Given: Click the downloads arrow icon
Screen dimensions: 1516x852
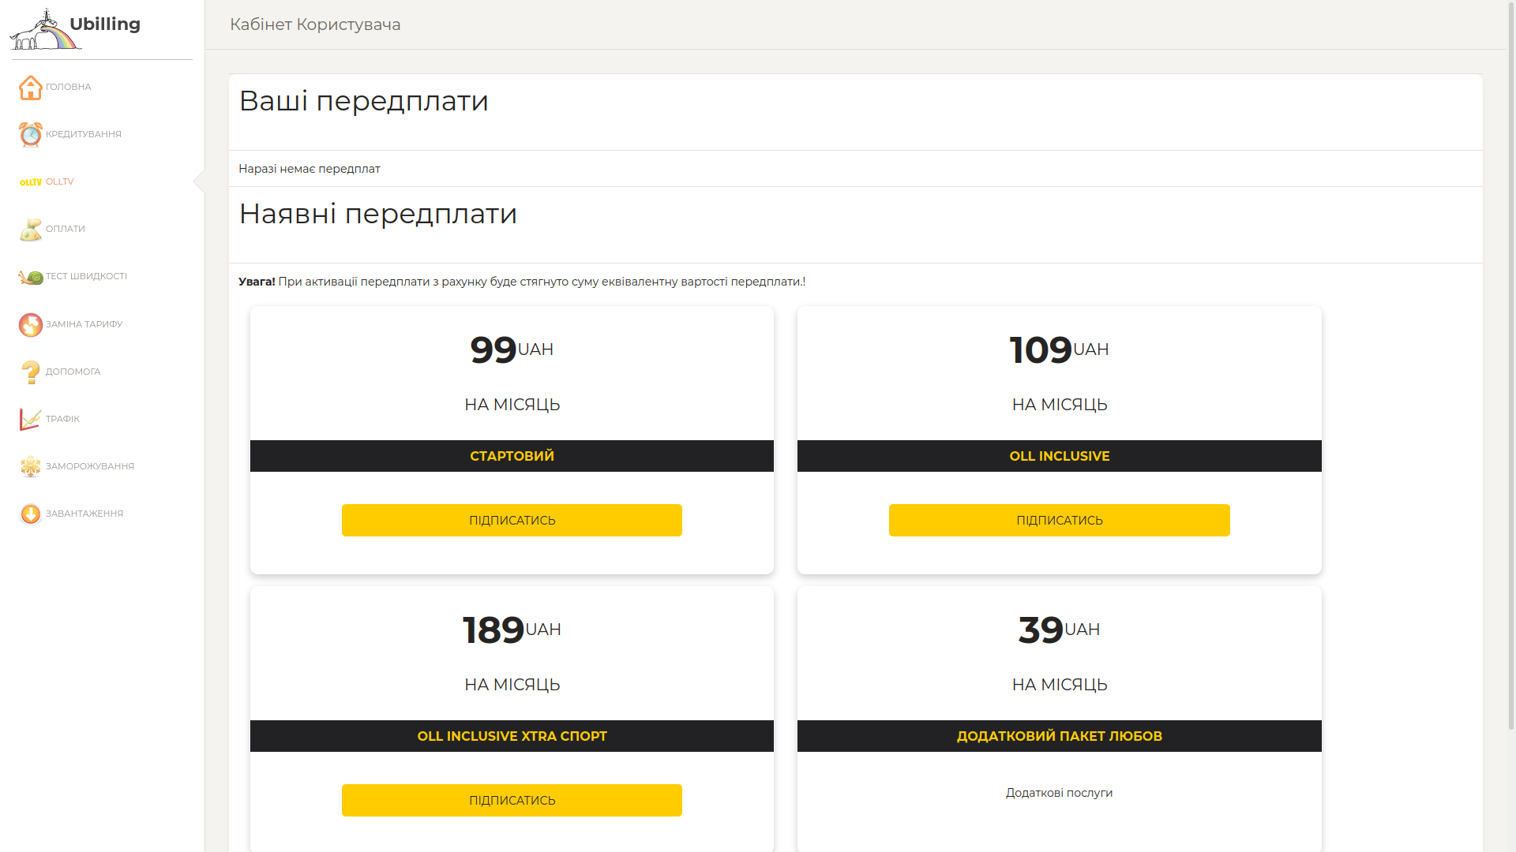Looking at the screenshot, I should (30, 514).
